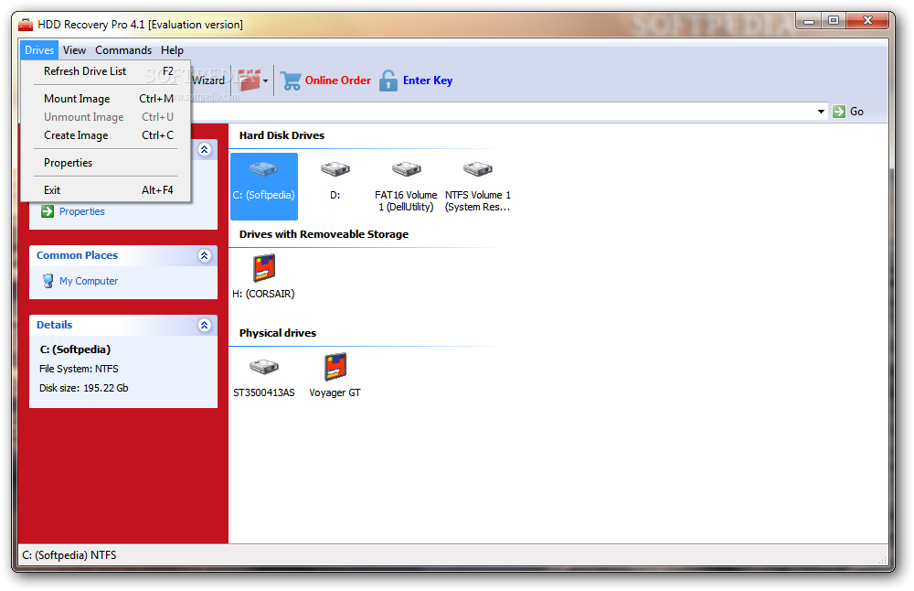
Task: Click the My Computer icon in Common Places
Action: (48, 281)
